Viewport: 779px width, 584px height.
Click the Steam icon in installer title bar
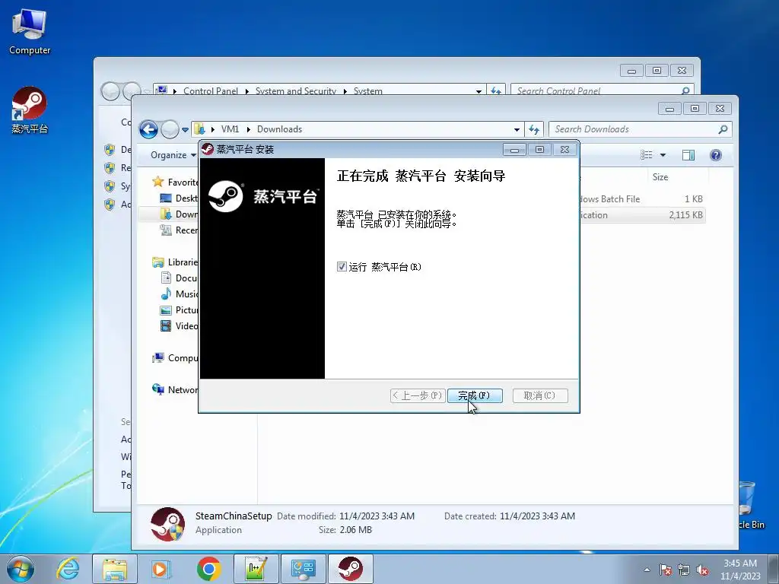pos(208,149)
